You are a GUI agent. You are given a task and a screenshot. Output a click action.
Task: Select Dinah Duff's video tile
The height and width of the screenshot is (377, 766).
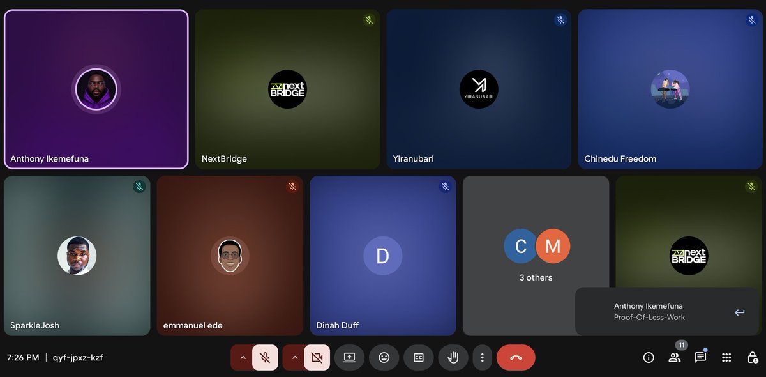(x=383, y=256)
